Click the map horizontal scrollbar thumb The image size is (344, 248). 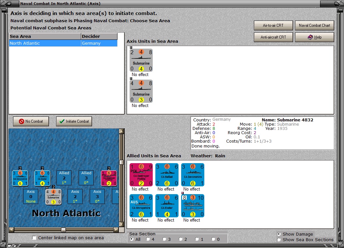point(63,230)
